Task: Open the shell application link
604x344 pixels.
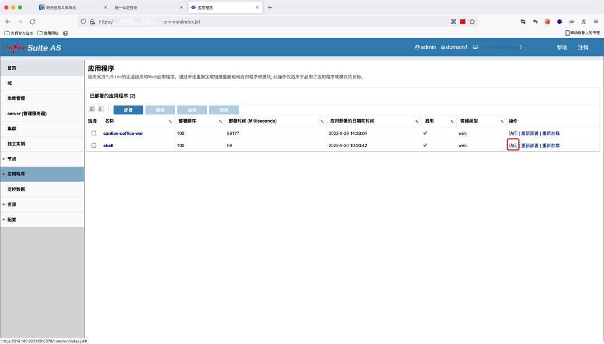Action: 108,145
